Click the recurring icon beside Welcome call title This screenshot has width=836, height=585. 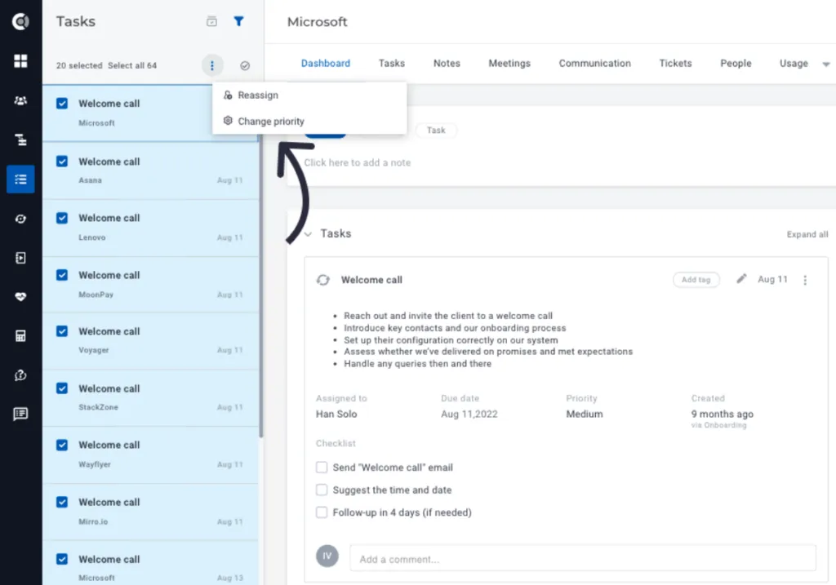point(323,280)
